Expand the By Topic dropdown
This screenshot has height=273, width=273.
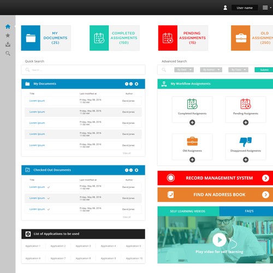(239, 70)
